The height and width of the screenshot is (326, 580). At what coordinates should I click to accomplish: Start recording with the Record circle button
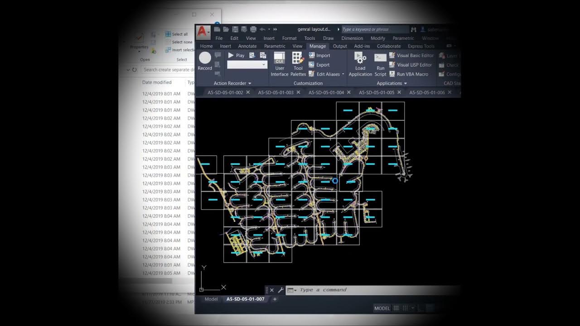click(205, 58)
